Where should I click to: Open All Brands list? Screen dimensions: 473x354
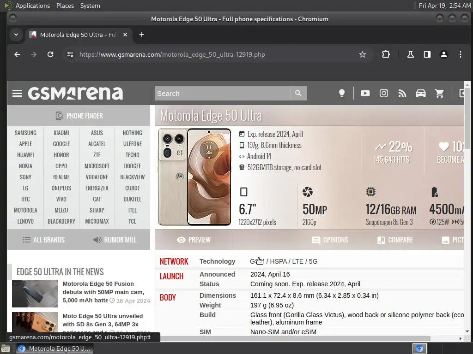tap(43, 240)
